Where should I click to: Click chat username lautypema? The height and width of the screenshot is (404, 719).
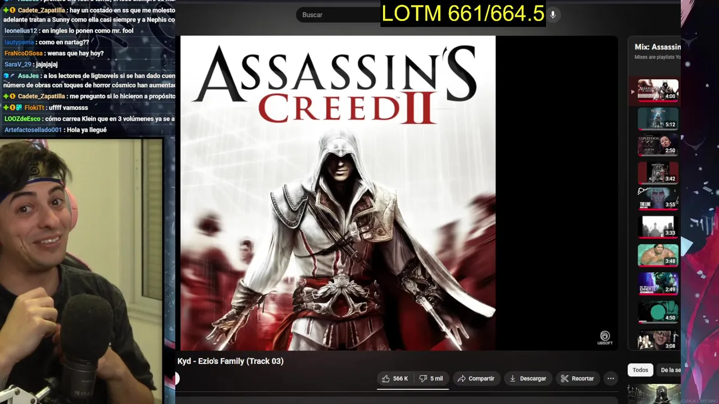point(19,42)
